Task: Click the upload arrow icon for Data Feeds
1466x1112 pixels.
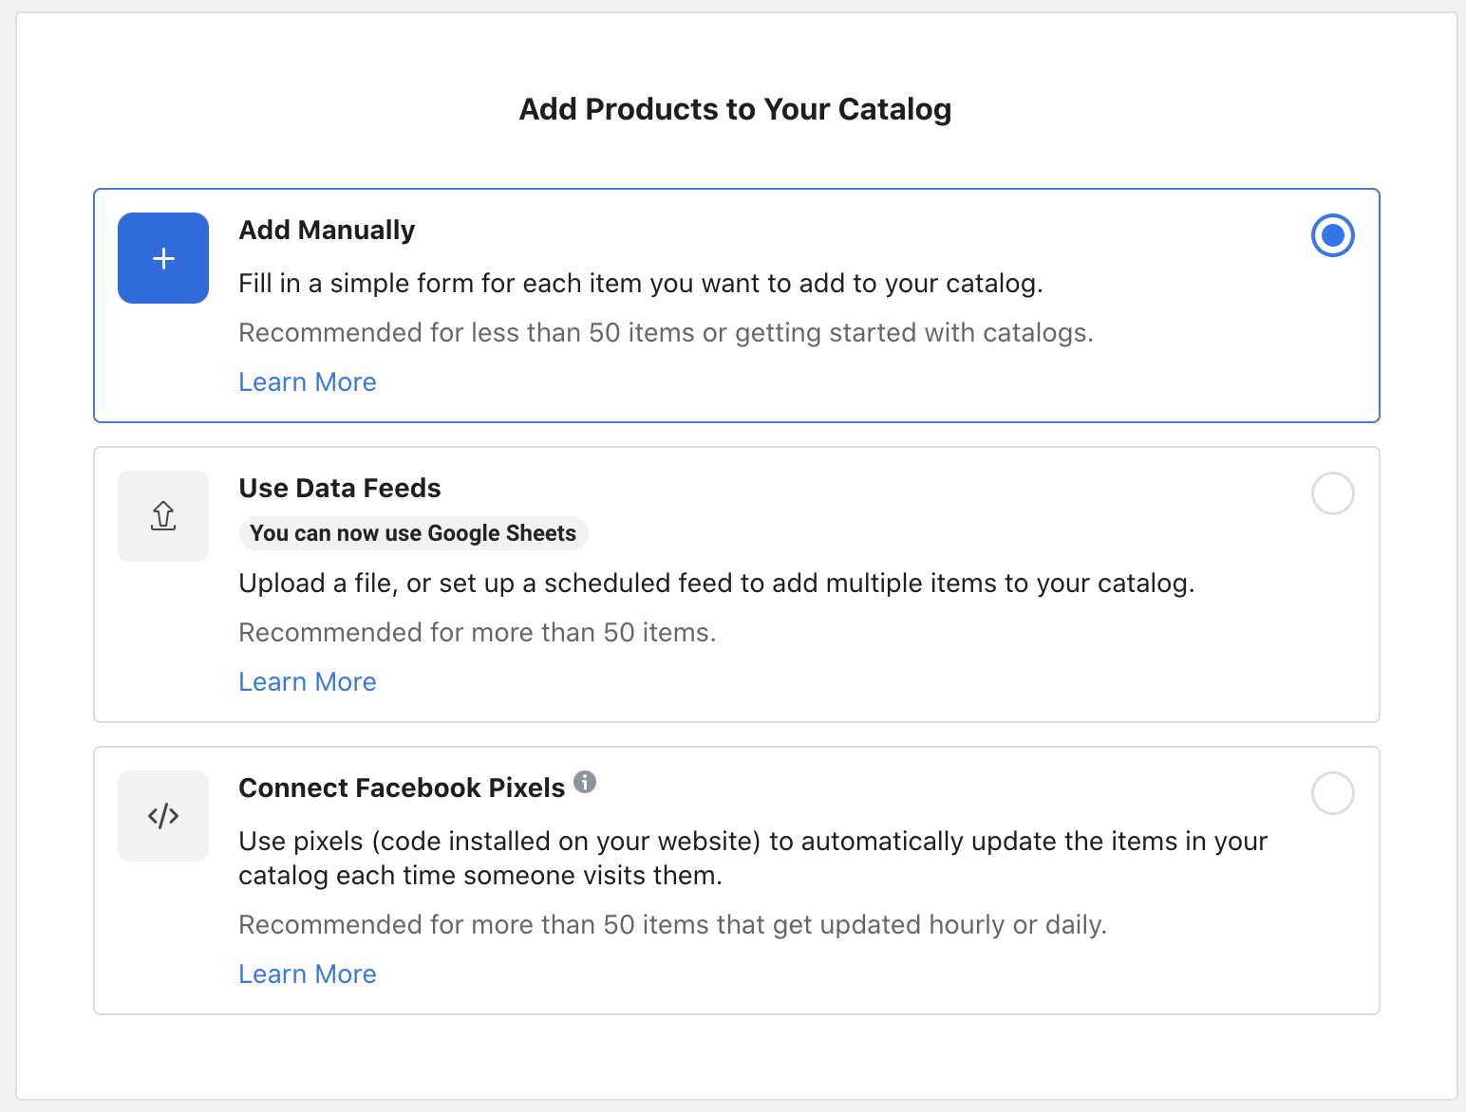Action: click(163, 516)
